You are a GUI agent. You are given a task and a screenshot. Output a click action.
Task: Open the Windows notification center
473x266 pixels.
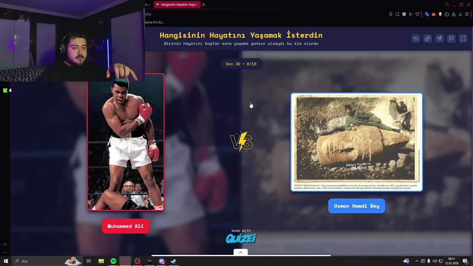[x=465, y=261]
